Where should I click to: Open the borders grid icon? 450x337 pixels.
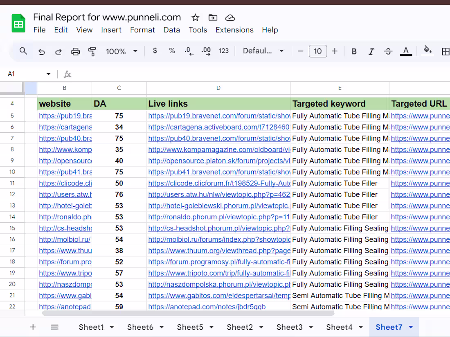[x=445, y=51]
